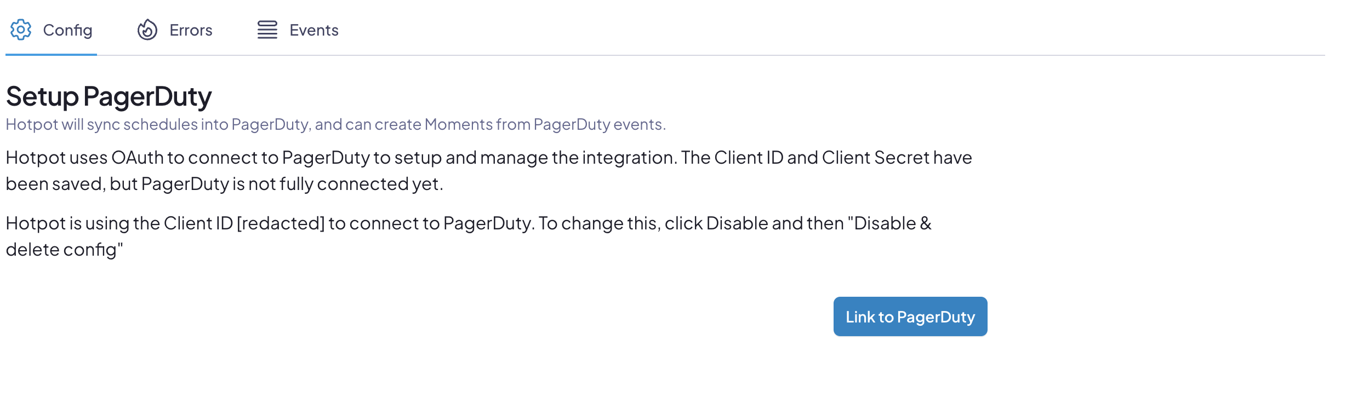Image resolution: width=1346 pixels, height=415 pixels.
Task: Open the Config tab label
Action: (x=67, y=30)
